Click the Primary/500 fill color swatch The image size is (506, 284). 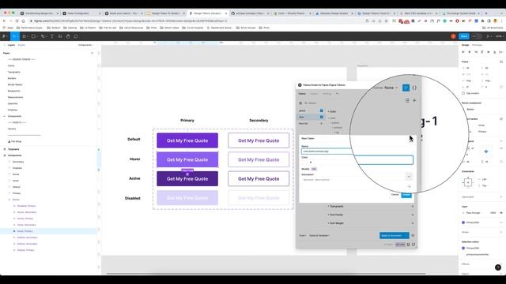click(463, 222)
